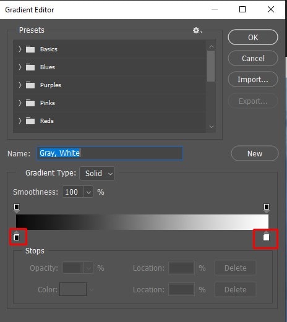The height and width of the screenshot is (322, 287).
Task: Open the Smoothness percentage dropdown arrow
Action: [x=88, y=192]
